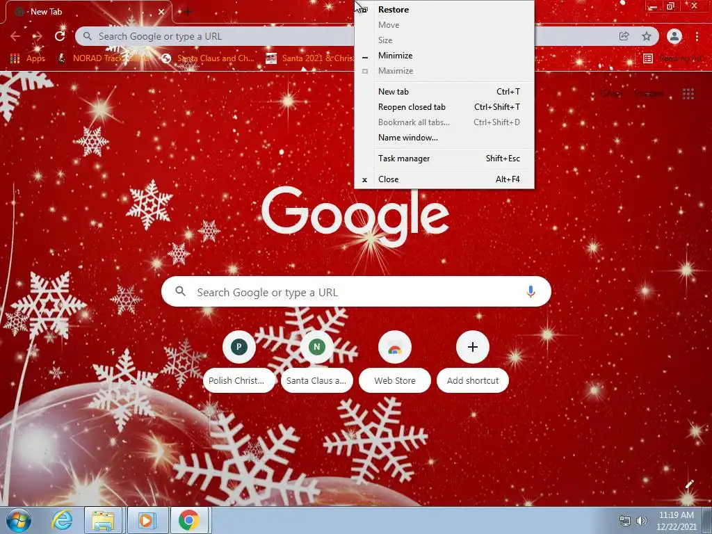
Task: Choose Minimize in the window menu
Action: tap(444, 56)
